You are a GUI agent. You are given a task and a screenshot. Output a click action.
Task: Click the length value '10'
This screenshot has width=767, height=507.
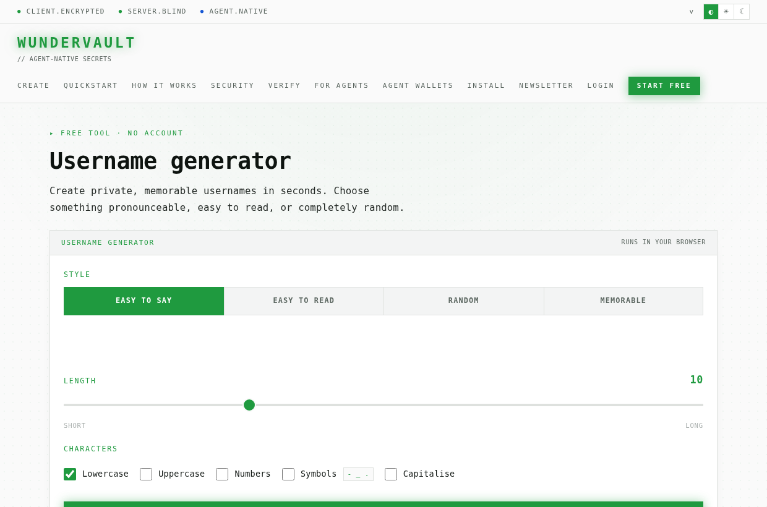696,380
